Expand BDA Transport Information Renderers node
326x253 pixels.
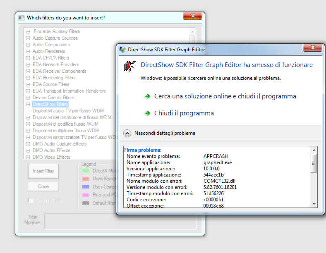pos(28,91)
